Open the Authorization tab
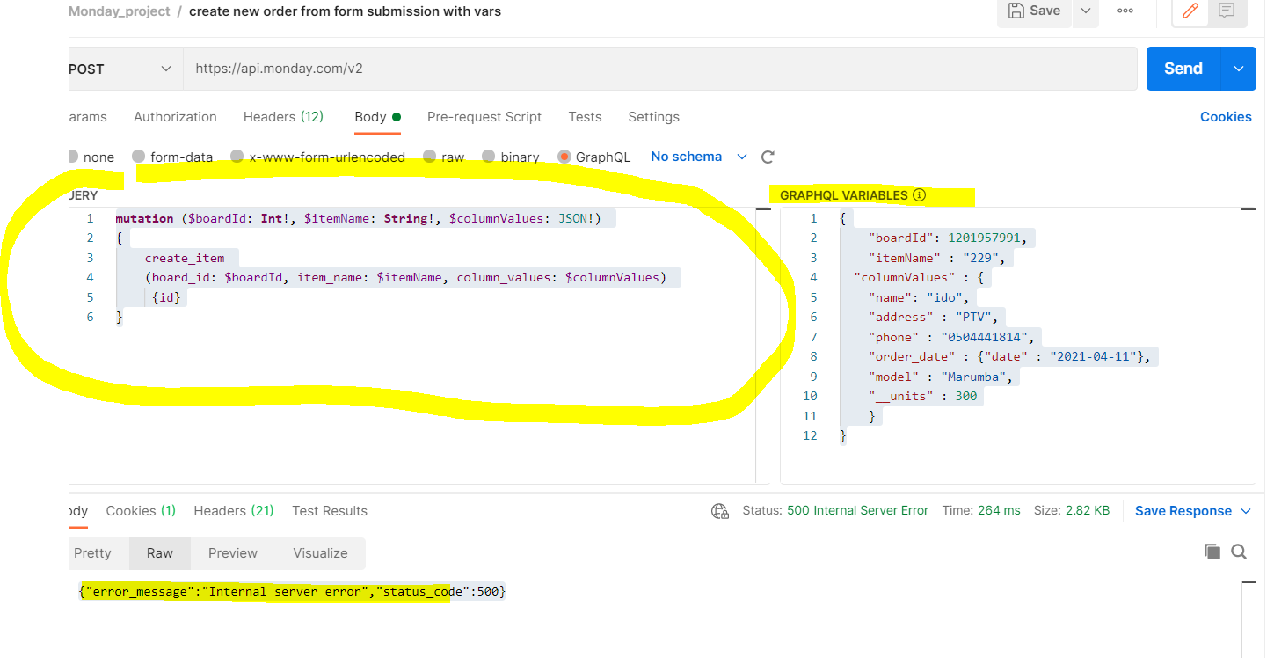 point(175,117)
